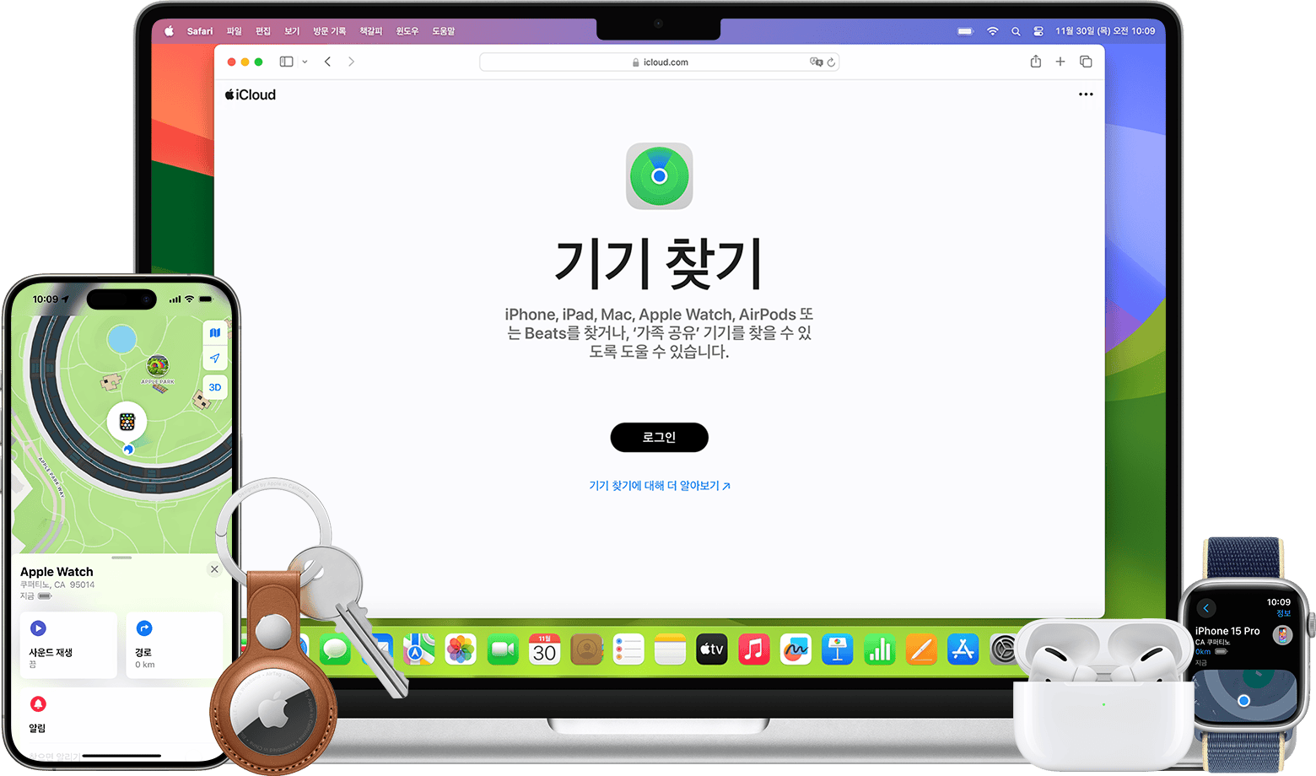This screenshot has width=1316, height=776.
Task: Click the 로그인 button on iCloud page
Action: (x=659, y=437)
